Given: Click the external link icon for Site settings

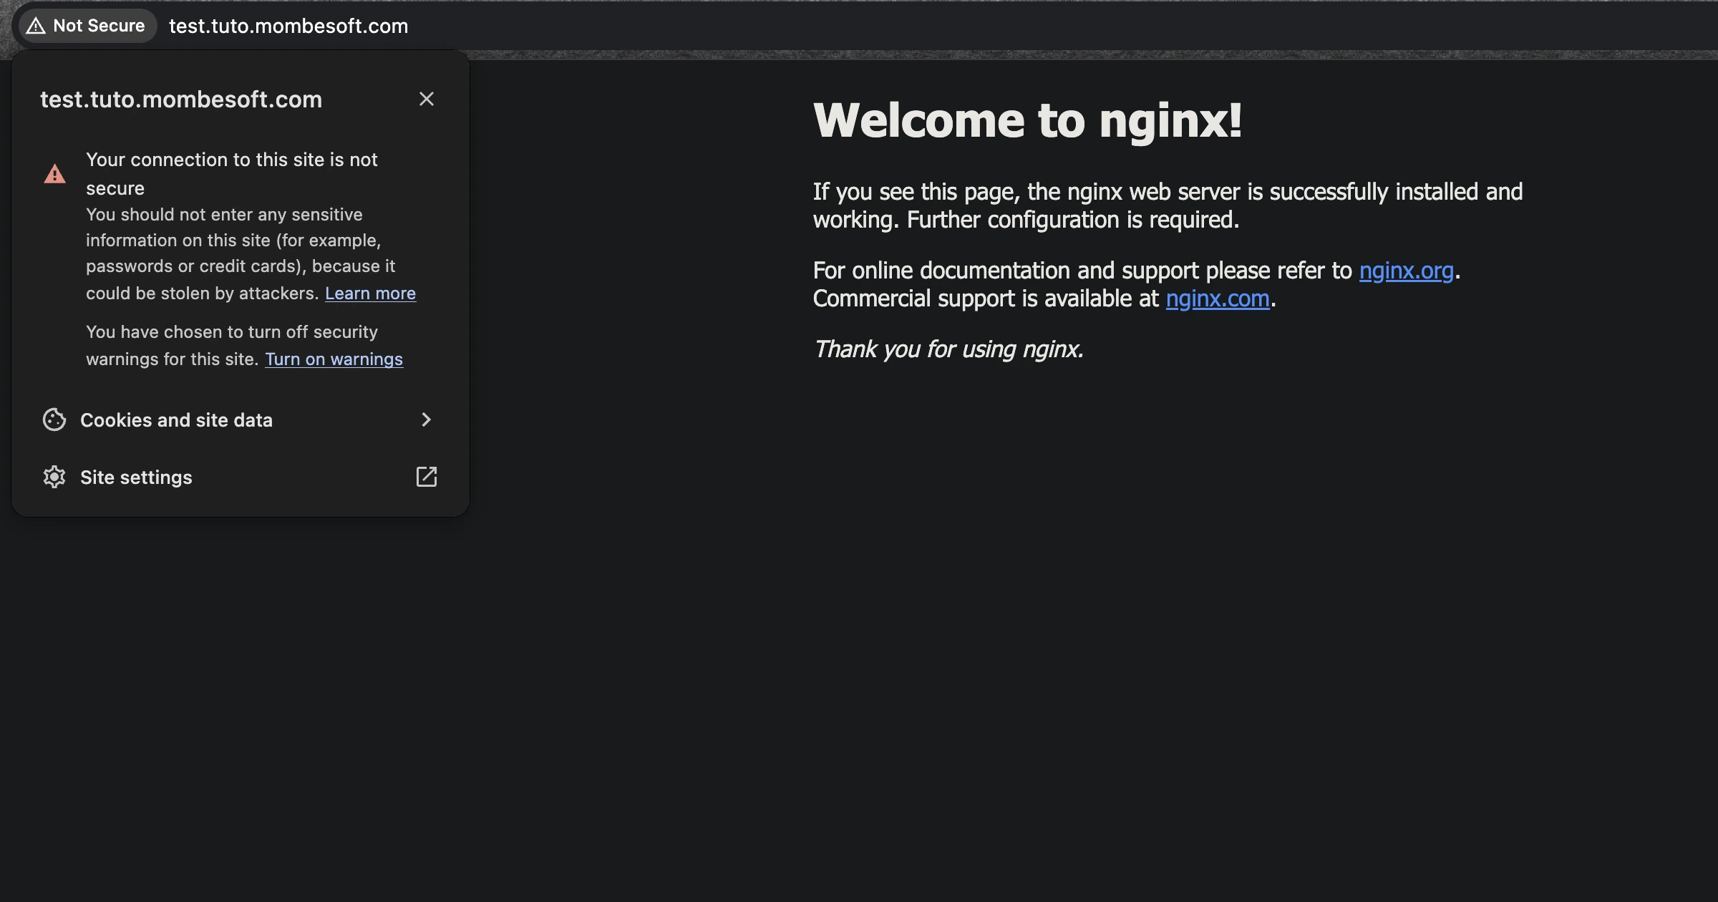Looking at the screenshot, I should tap(427, 477).
